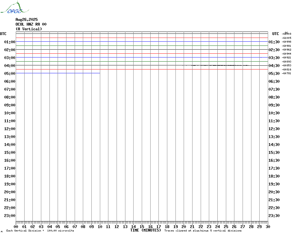Click minute axis label 10
The width and height of the screenshot is (293, 235).
click(x=100, y=226)
